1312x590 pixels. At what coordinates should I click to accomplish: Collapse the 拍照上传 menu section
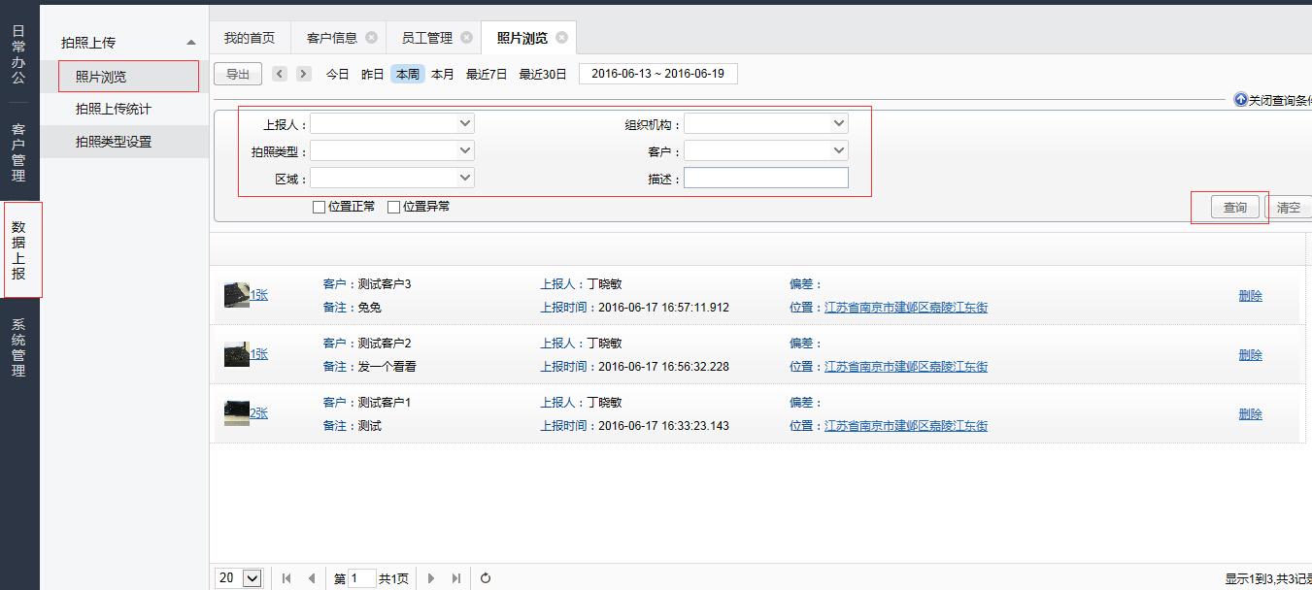coord(191,43)
